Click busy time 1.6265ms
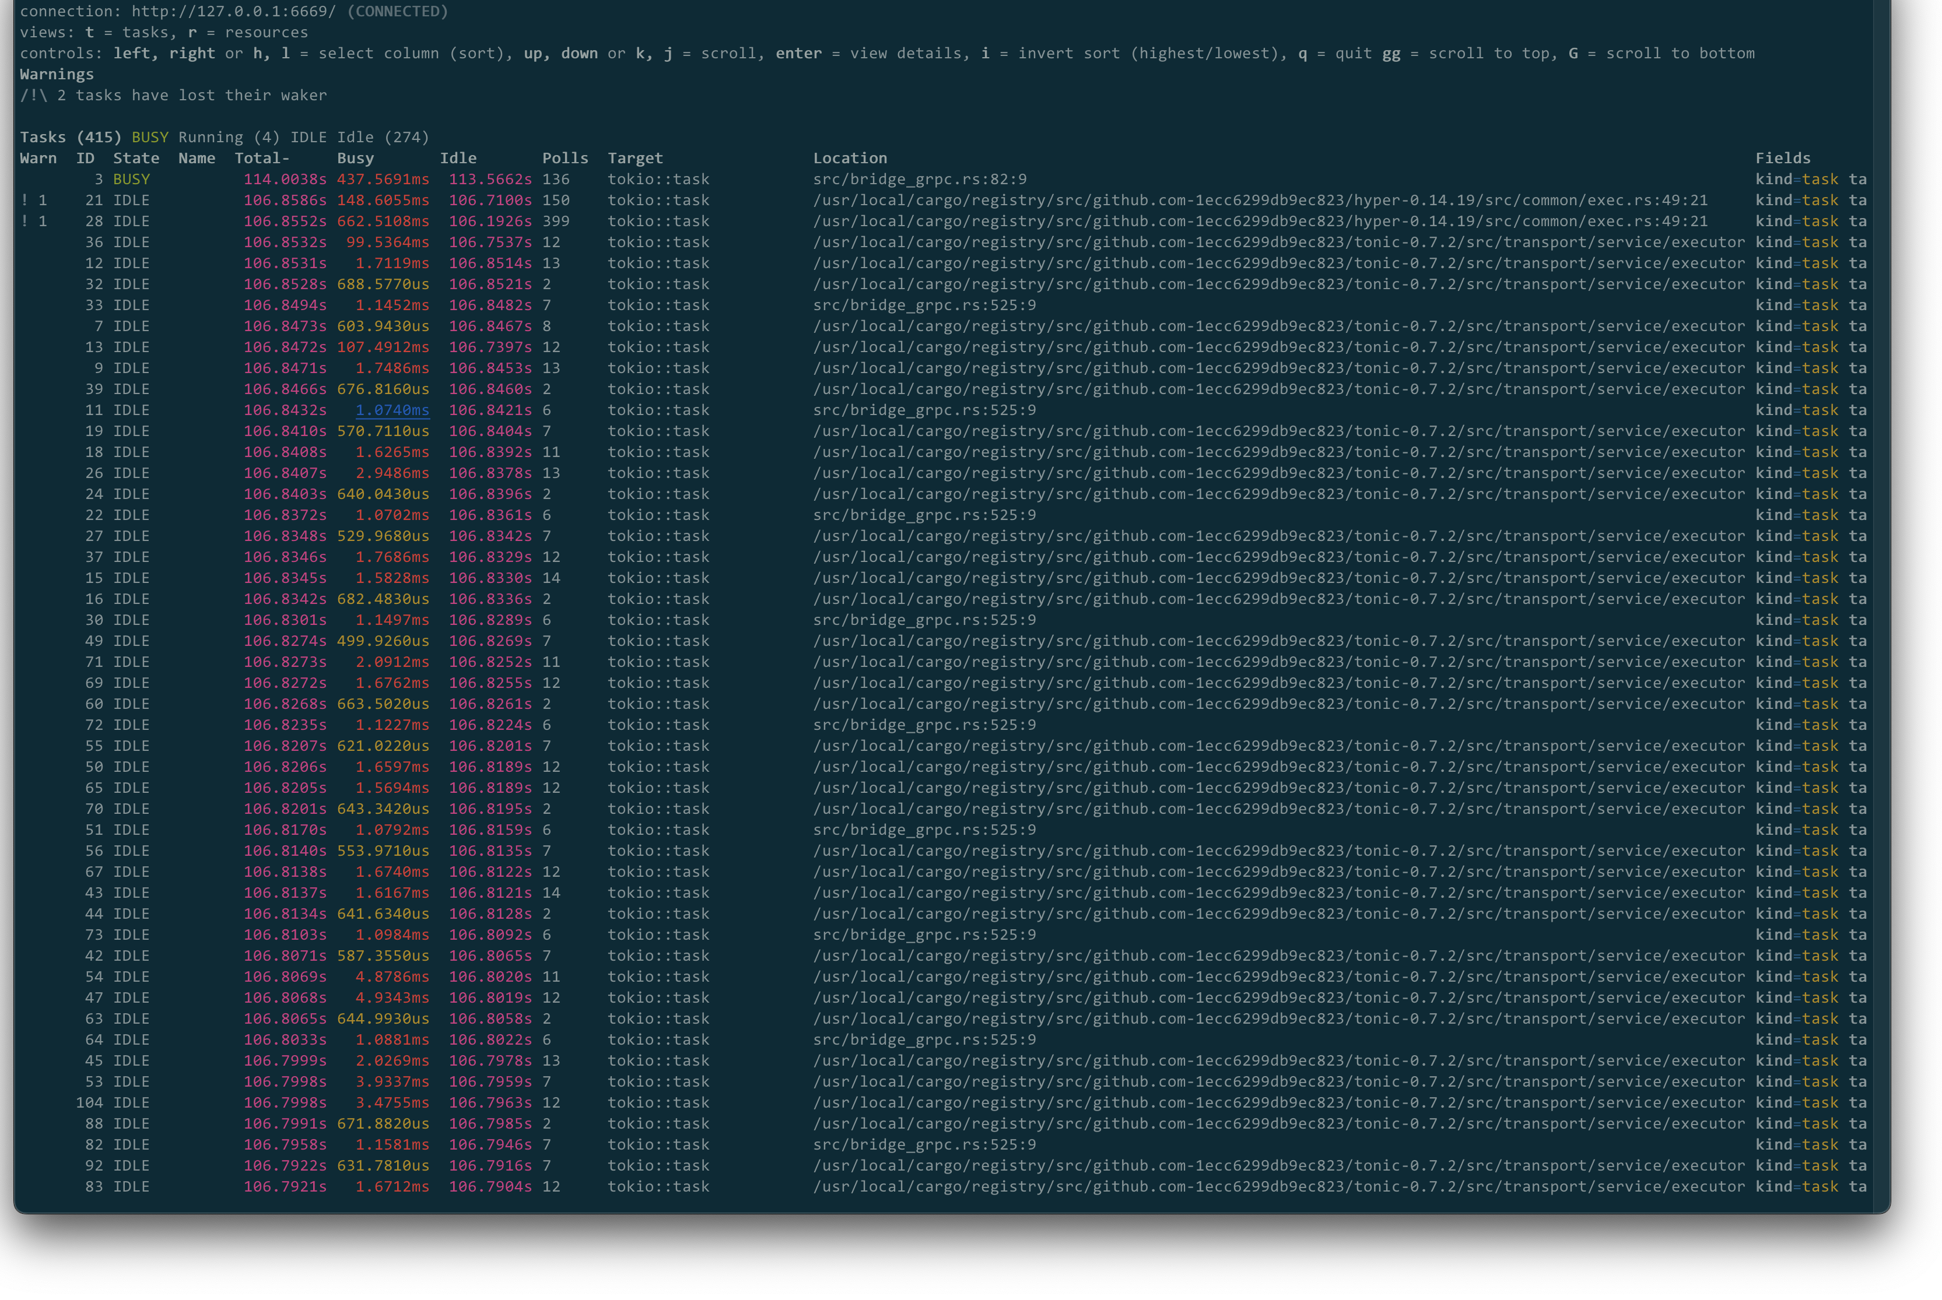 (392, 452)
